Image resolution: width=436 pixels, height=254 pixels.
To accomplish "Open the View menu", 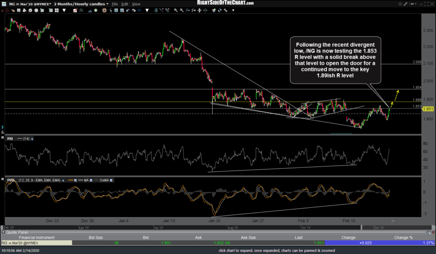I will tap(136, 4).
